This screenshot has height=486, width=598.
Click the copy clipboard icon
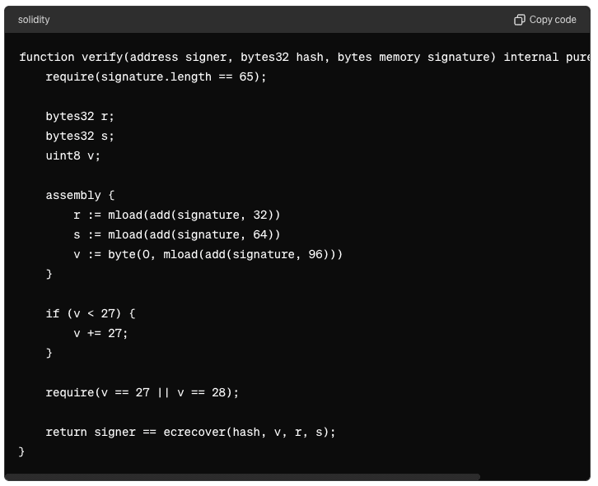coord(519,20)
